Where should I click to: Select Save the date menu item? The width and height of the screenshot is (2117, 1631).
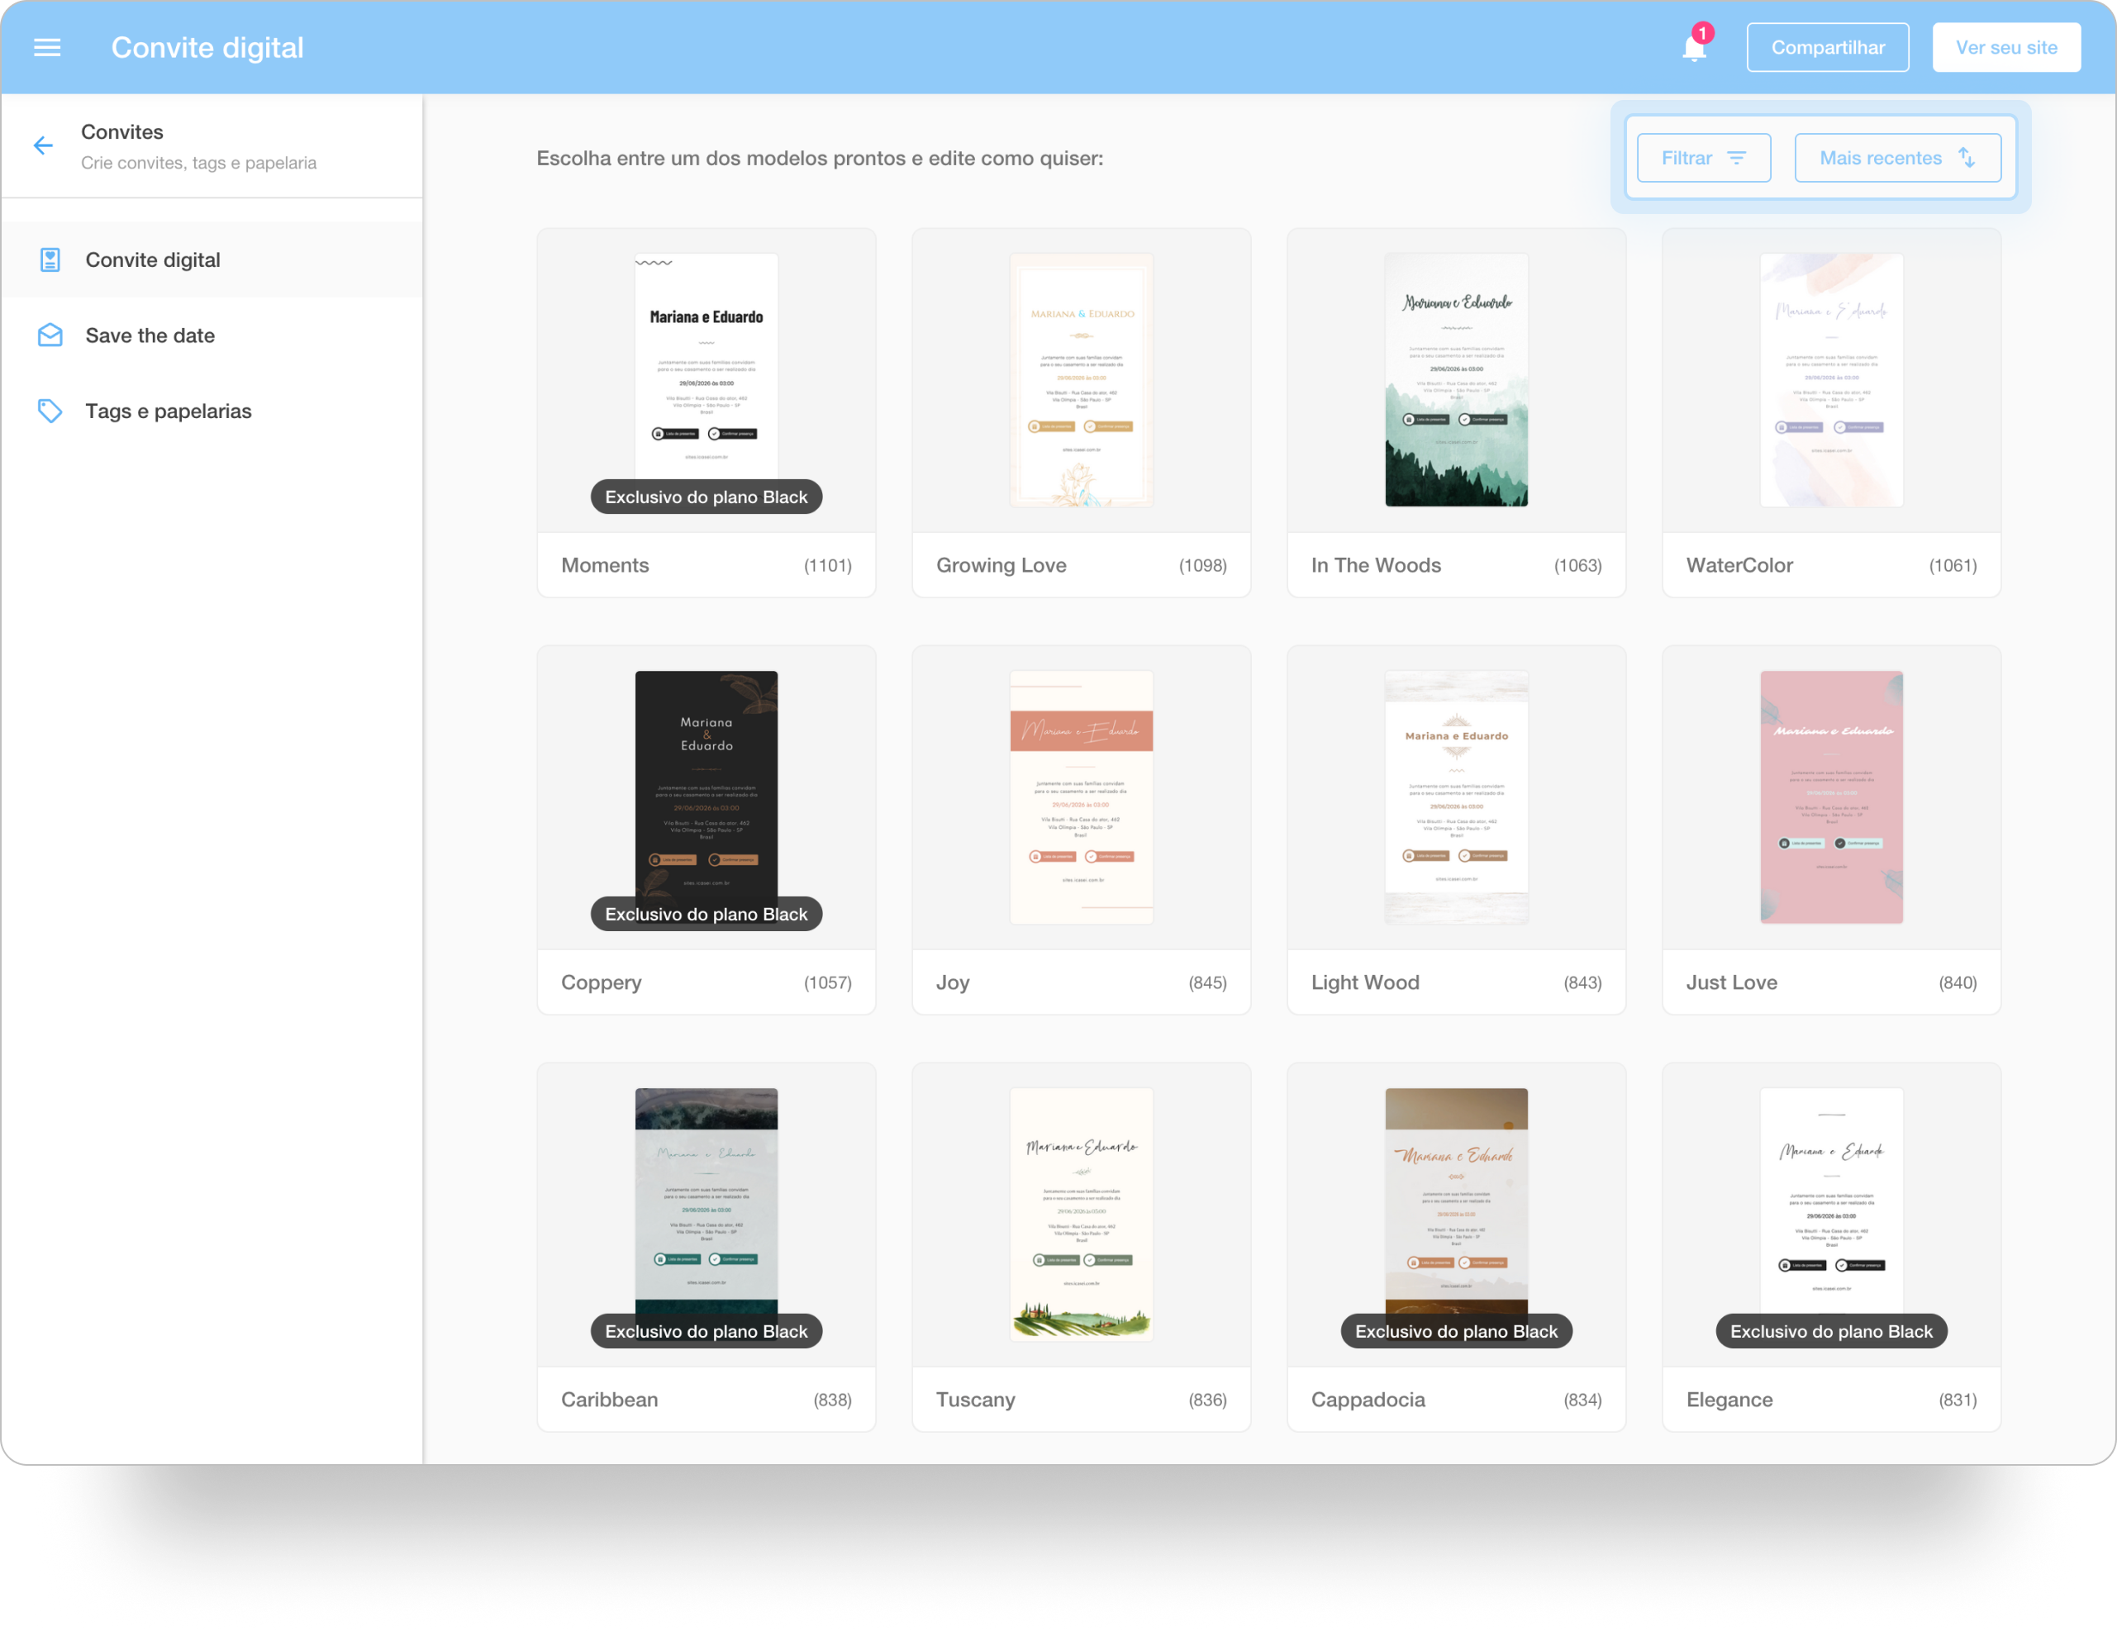(x=150, y=335)
